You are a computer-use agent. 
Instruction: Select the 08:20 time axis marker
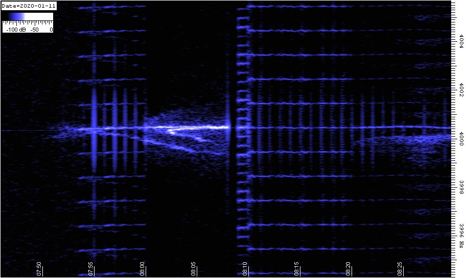pos(348,268)
